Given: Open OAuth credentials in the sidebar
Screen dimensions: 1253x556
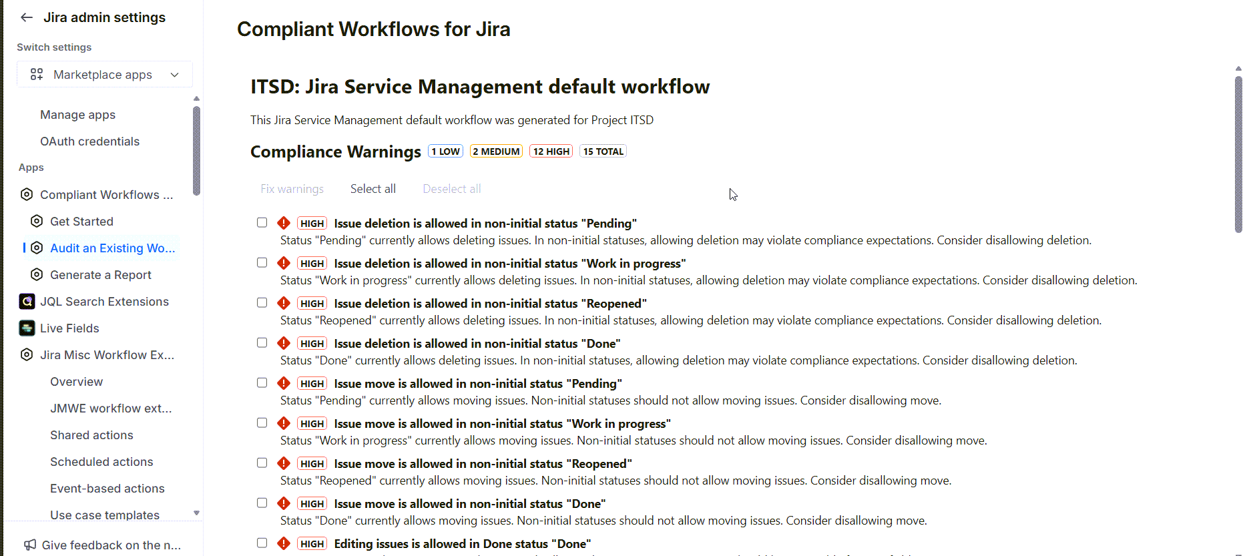Looking at the screenshot, I should pyautogui.click(x=89, y=142).
